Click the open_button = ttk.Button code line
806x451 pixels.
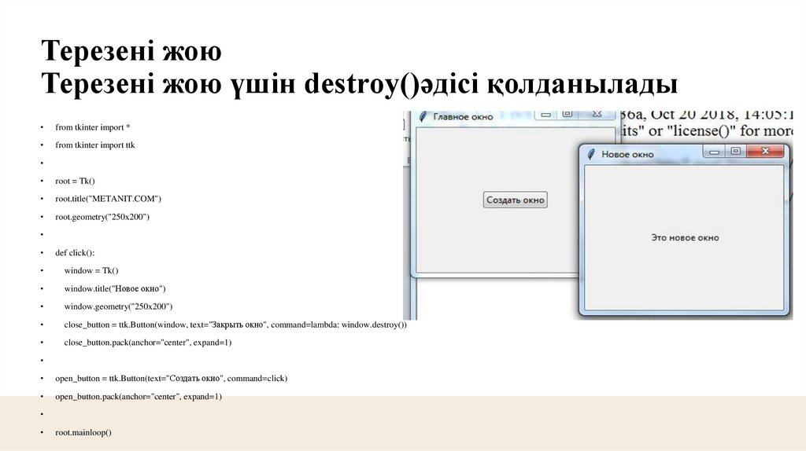tap(171, 378)
